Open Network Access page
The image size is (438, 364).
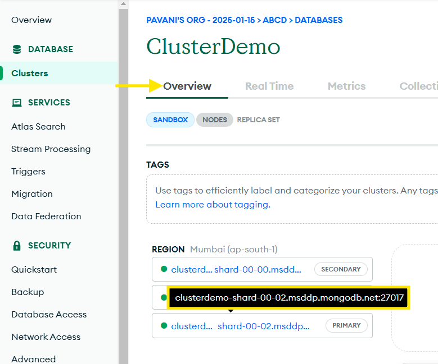[46, 337]
